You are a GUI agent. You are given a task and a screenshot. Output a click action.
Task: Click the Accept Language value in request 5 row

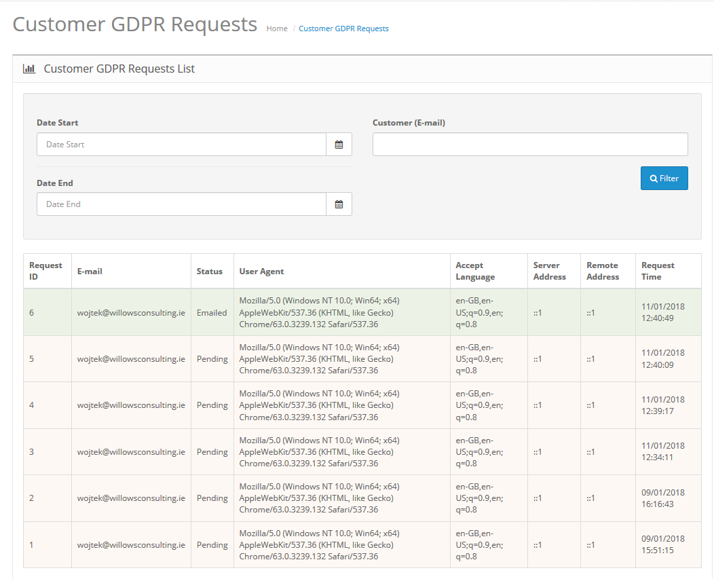coord(479,359)
